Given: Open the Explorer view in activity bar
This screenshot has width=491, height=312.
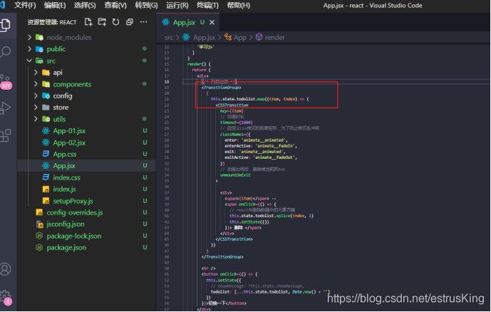Looking at the screenshot, I should (5, 25).
